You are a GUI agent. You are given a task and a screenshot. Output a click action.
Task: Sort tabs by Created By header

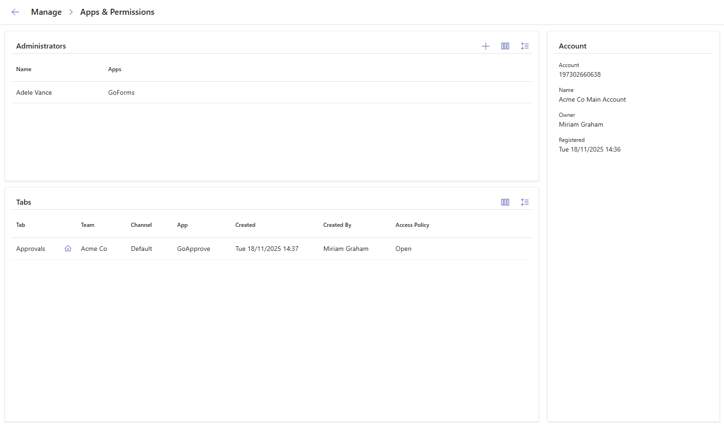point(337,225)
